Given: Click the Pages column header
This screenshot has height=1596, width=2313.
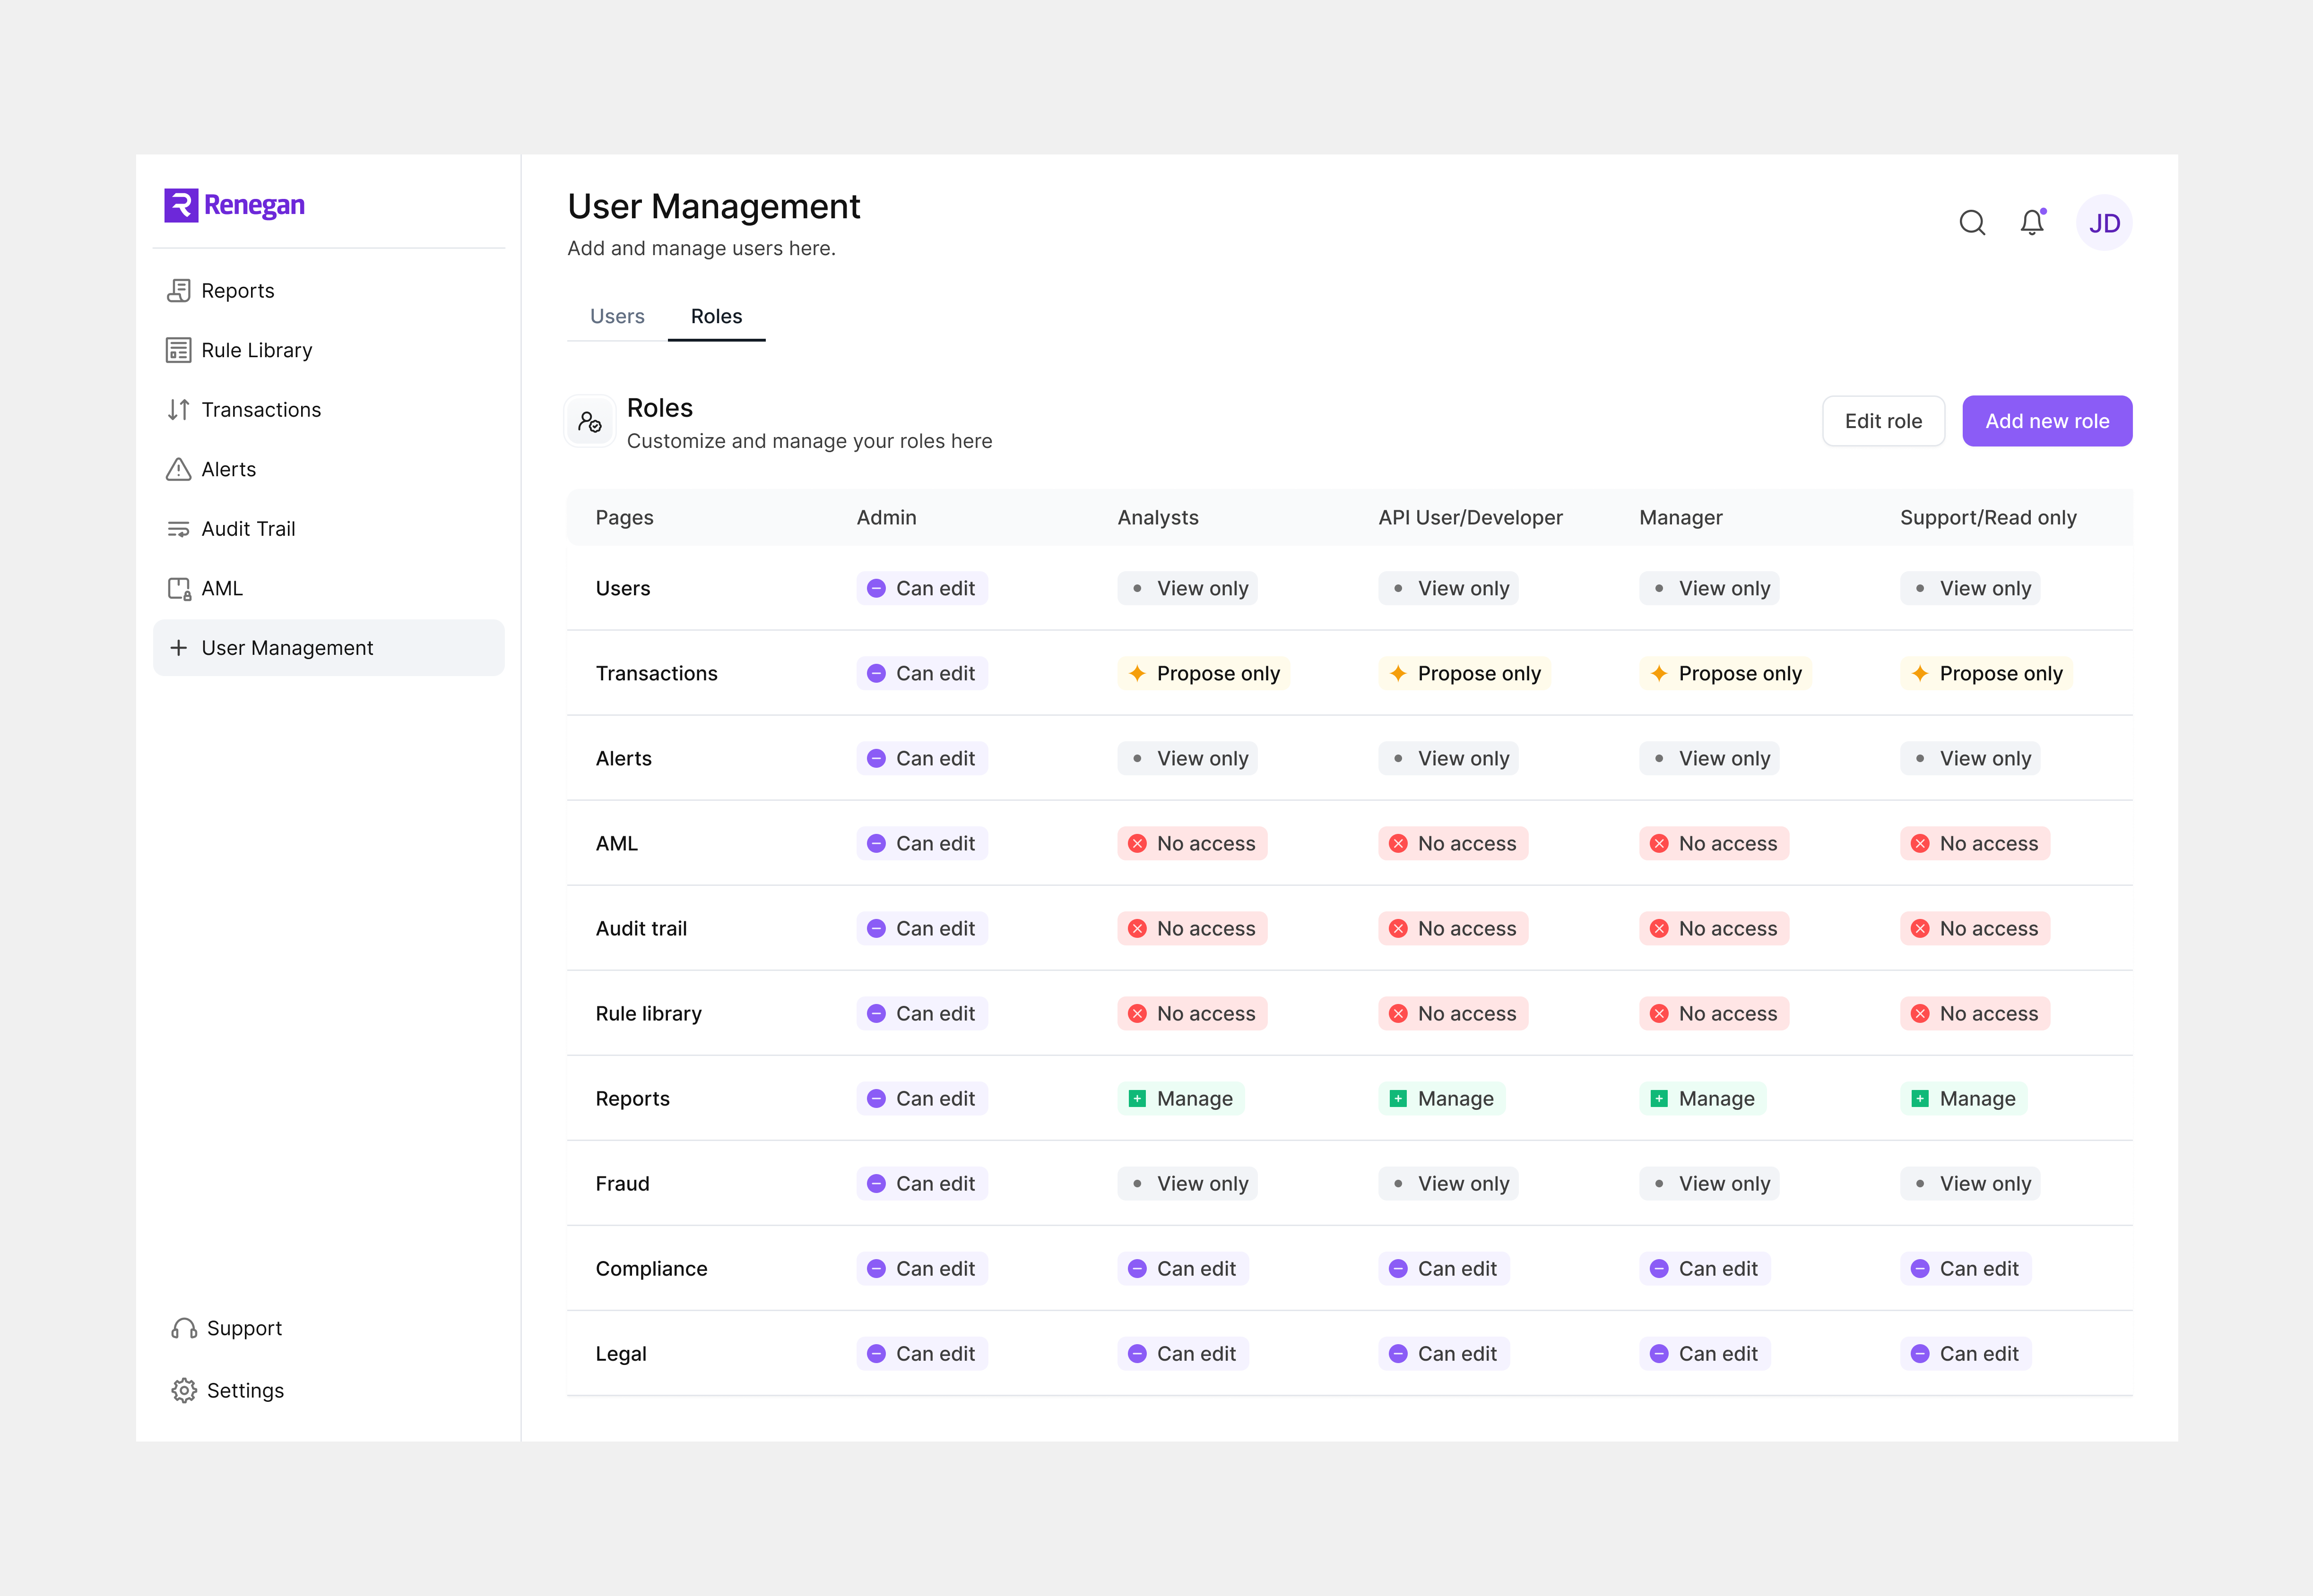Looking at the screenshot, I should [624, 518].
